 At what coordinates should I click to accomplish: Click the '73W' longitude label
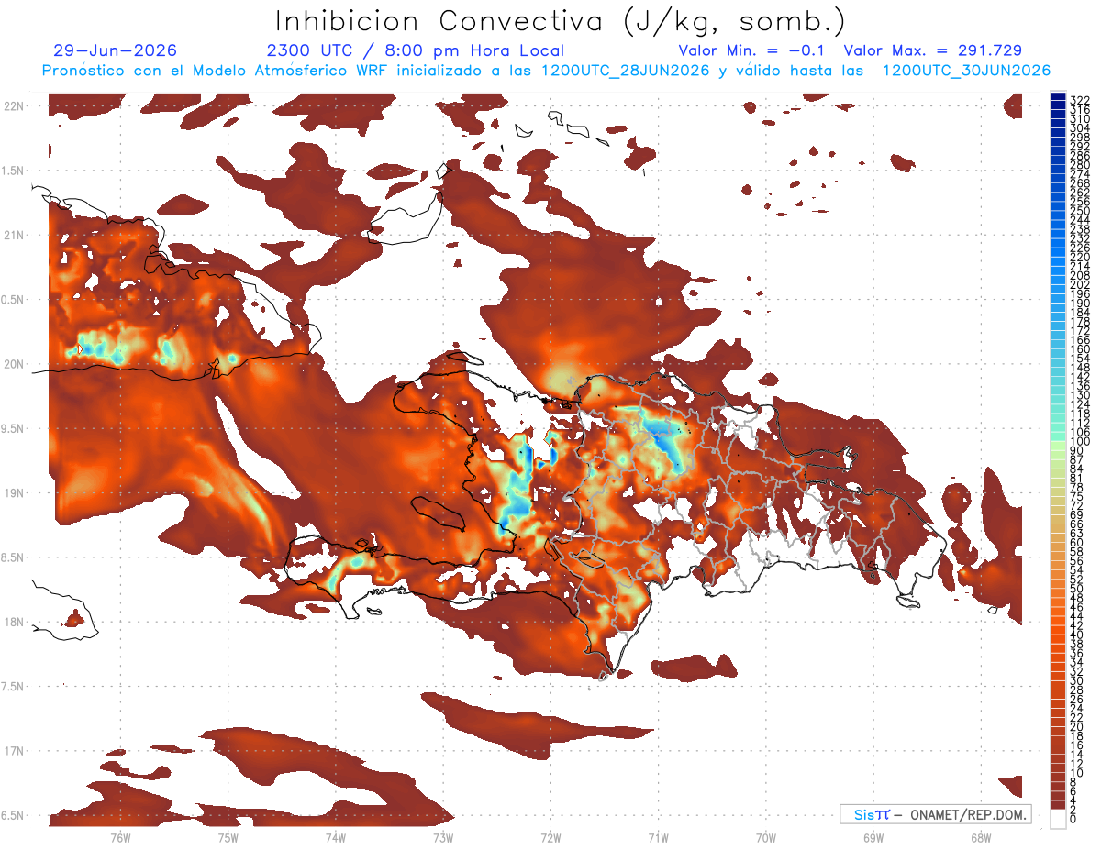pyautogui.click(x=443, y=837)
